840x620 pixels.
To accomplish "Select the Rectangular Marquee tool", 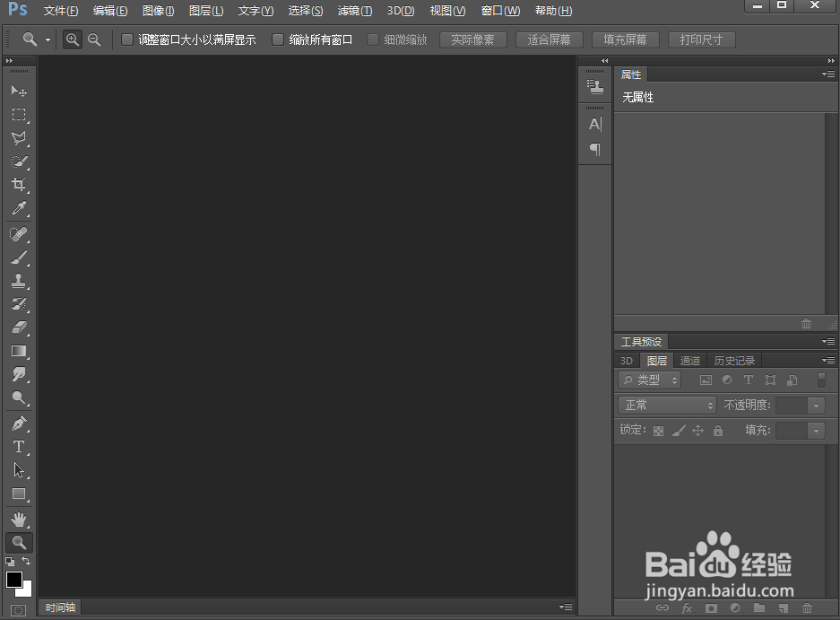I will click(19, 114).
